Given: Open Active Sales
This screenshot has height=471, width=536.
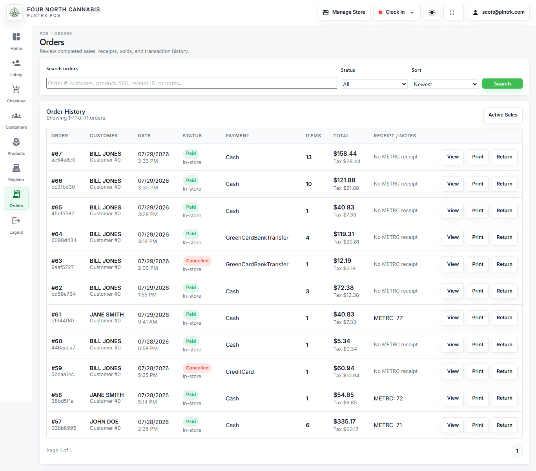Looking at the screenshot, I should pyautogui.click(x=503, y=115).
